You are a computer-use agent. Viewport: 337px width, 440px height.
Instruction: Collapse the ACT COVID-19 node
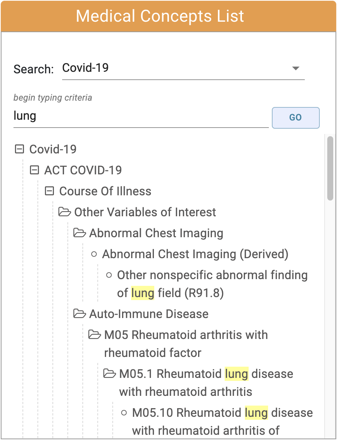pyautogui.click(x=34, y=170)
